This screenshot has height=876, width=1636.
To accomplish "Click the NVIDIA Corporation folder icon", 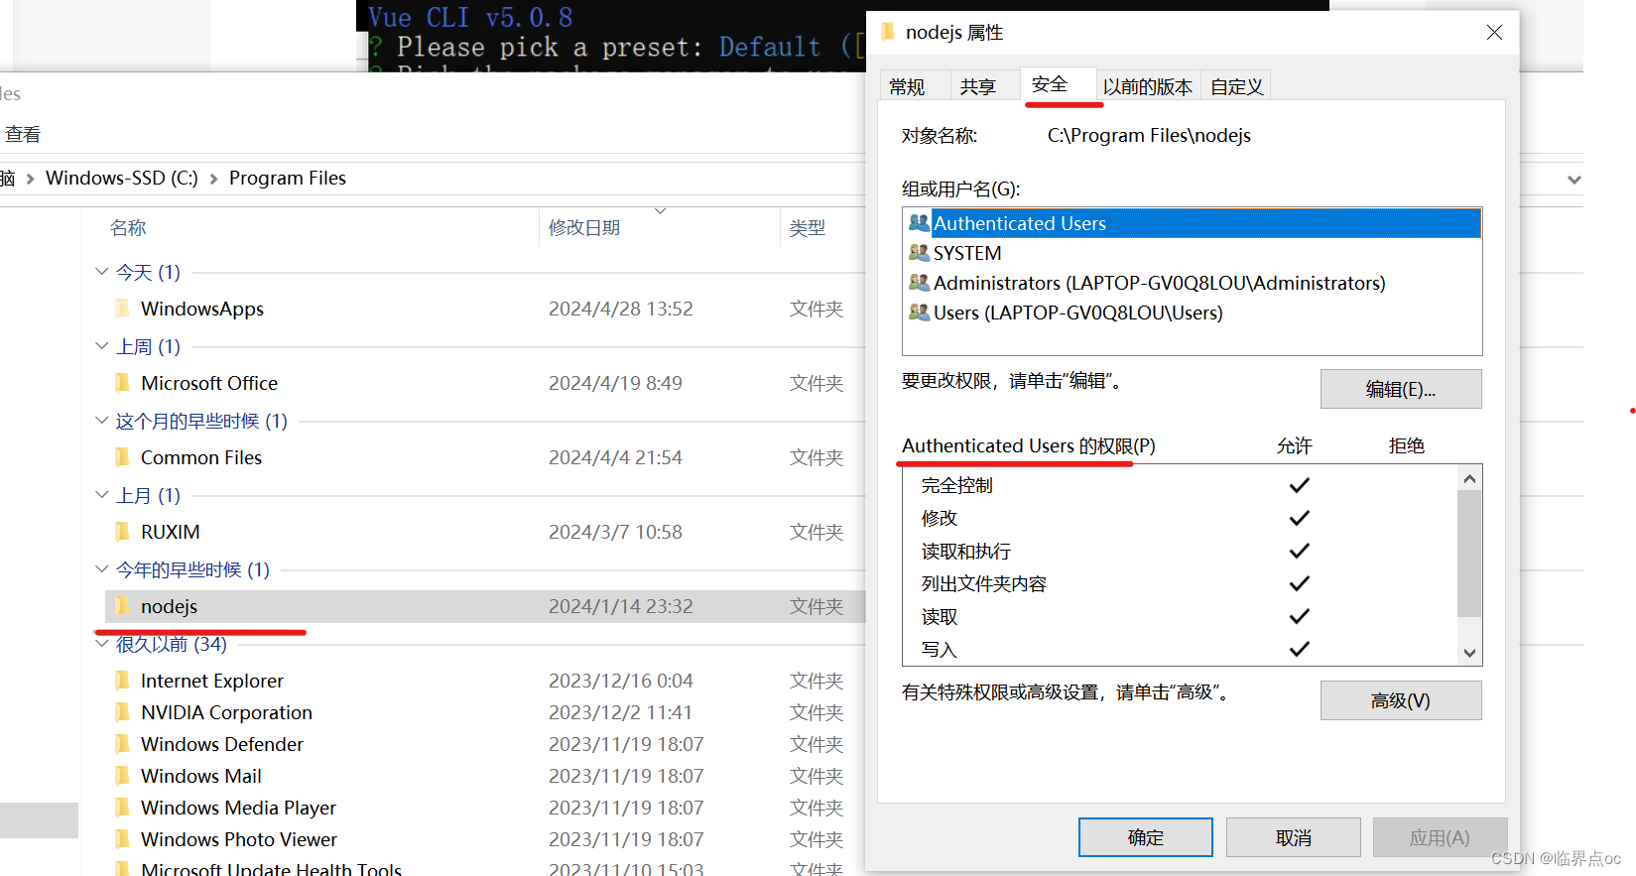I will click(x=122, y=712).
